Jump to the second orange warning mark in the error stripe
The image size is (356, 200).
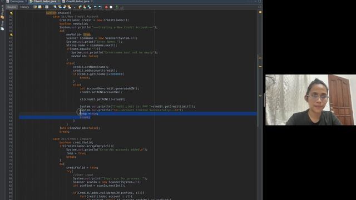pyautogui.click(x=260, y=67)
